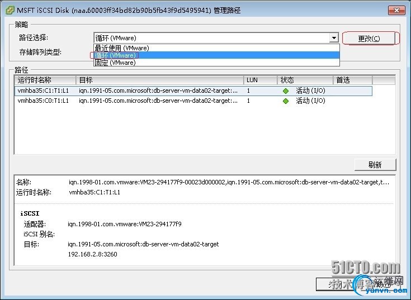The height and width of the screenshot is (300, 411).
Task: Click target cell in vmhba35:C1:T1:L1 row
Action: [x=158, y=91]
